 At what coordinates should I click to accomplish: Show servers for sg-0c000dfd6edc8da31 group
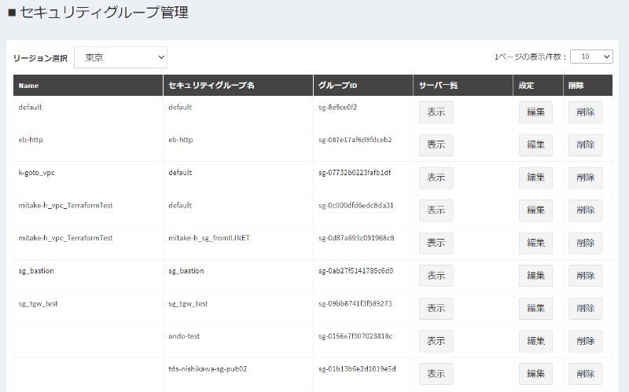[436, 211]
